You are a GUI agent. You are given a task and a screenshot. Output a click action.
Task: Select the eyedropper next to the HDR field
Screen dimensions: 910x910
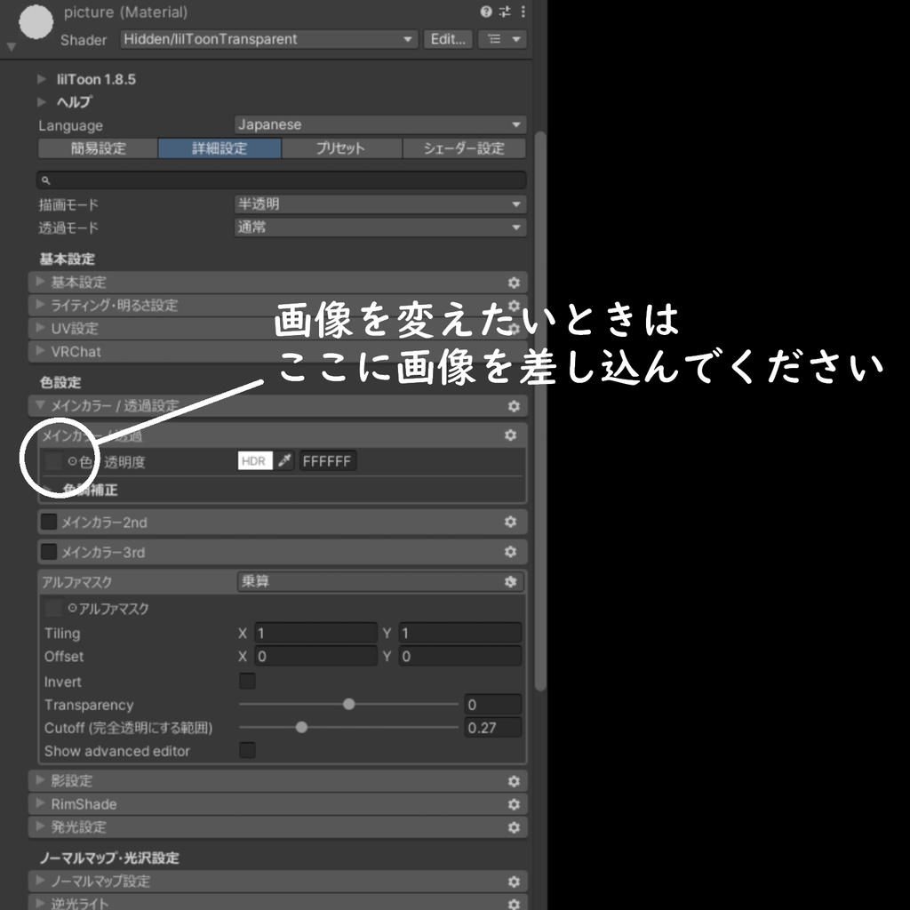click(x=283, y=460)
